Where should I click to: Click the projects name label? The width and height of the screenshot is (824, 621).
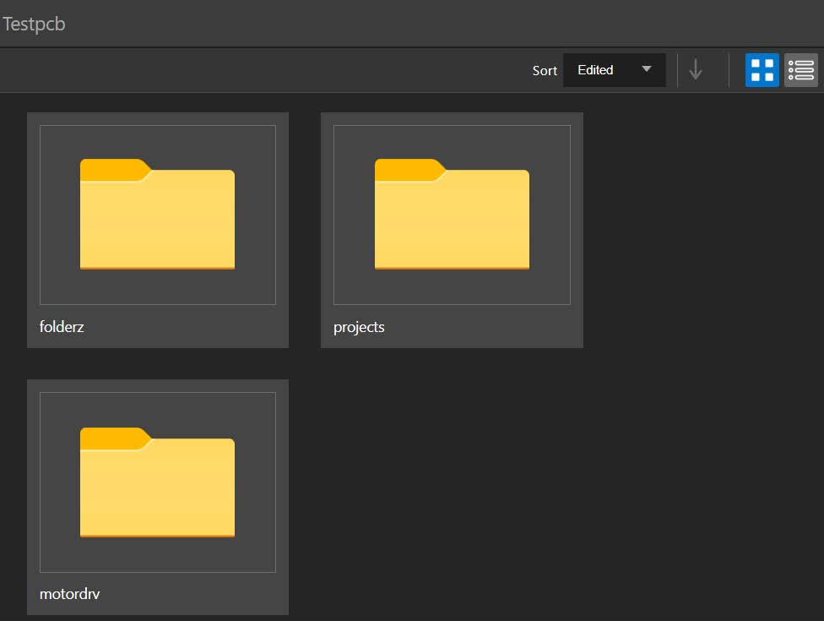tap(359, 327)
